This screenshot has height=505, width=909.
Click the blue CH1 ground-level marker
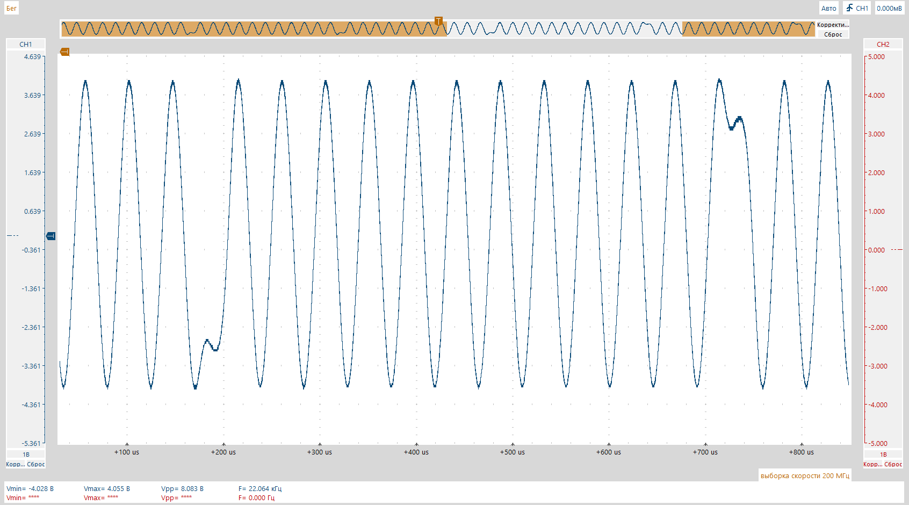point(51,236)
